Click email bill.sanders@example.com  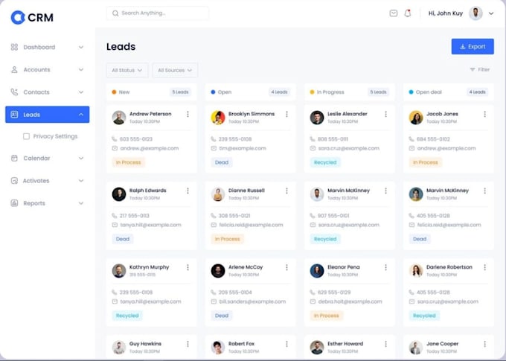[x=252, y=301]
